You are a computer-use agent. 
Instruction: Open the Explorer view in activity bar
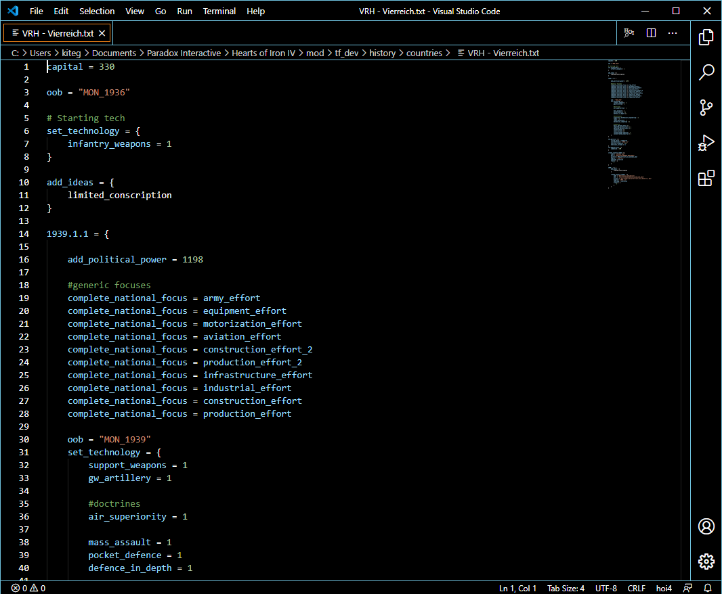point(706,37)
